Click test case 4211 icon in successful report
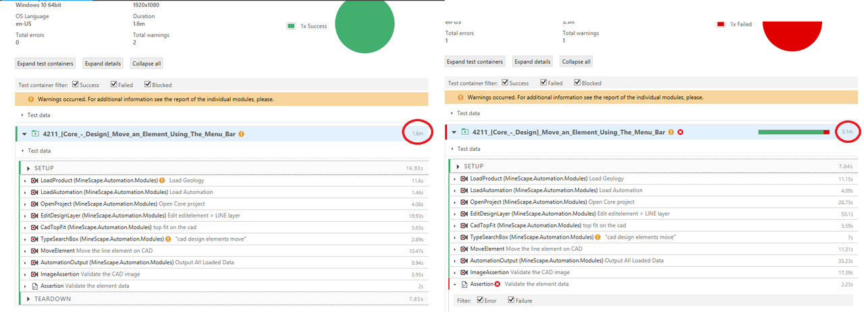864x312 pixels. pos(34,134)
